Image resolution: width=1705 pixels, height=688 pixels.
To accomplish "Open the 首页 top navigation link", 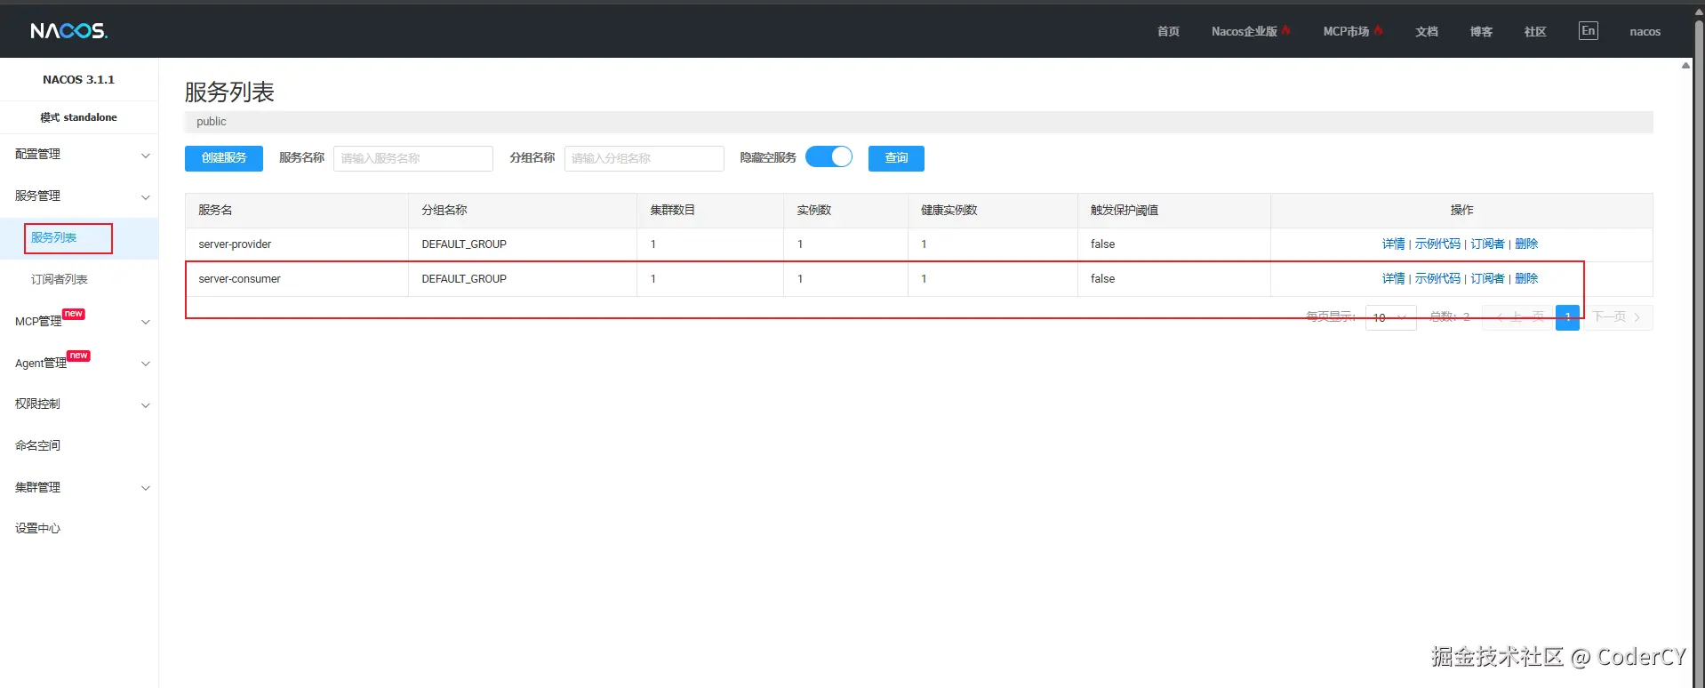I will (x=1168, y=31).
